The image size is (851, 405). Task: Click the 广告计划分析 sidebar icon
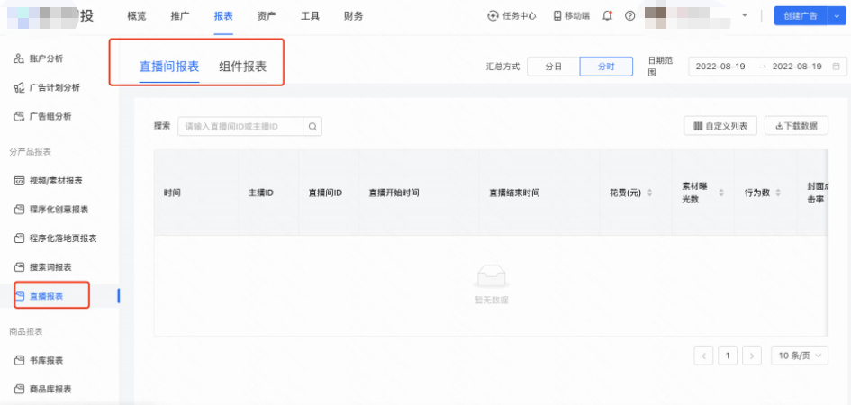[19, 87]
